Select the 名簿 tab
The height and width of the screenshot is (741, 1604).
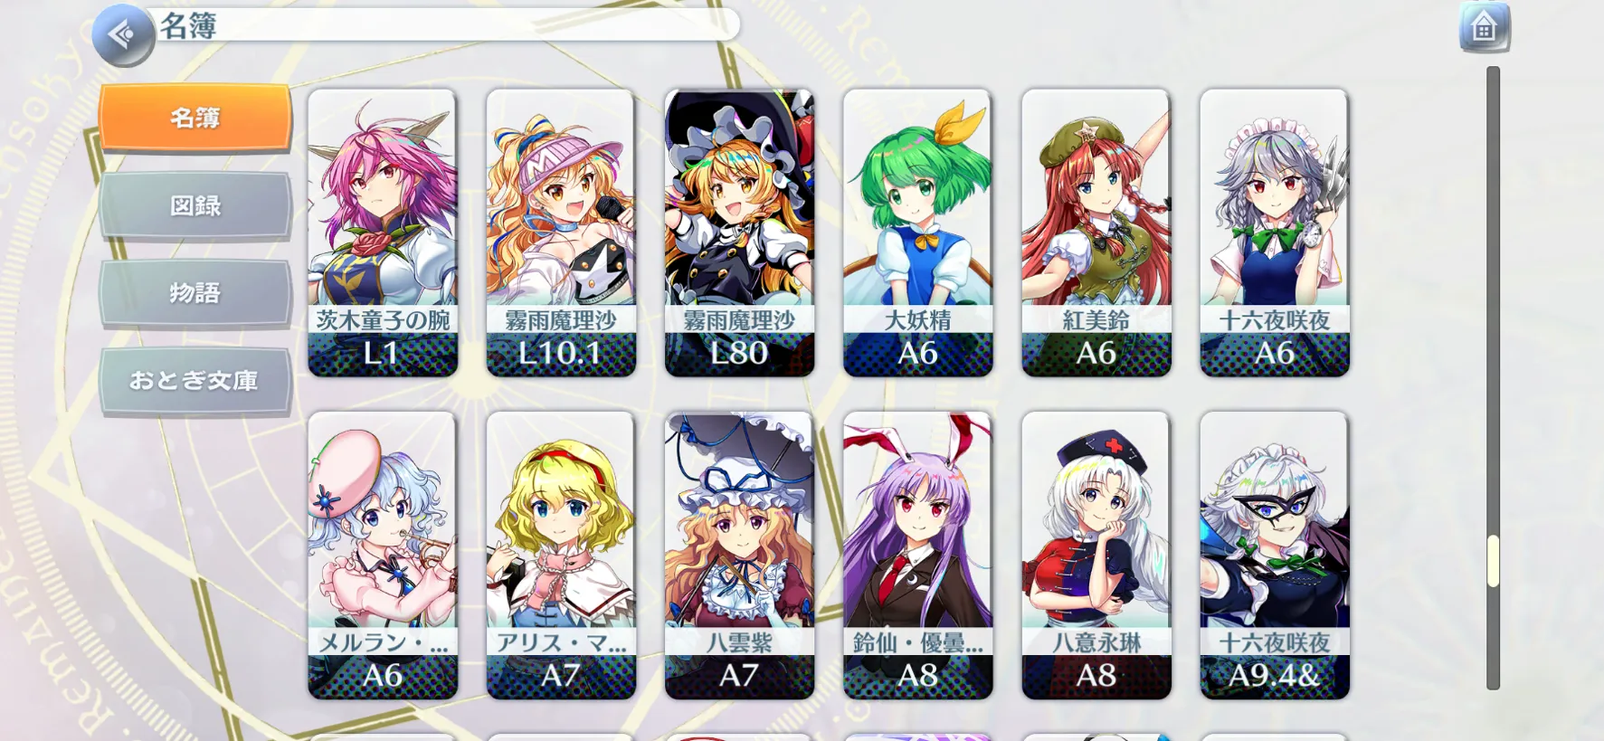(x=195, y=118)
